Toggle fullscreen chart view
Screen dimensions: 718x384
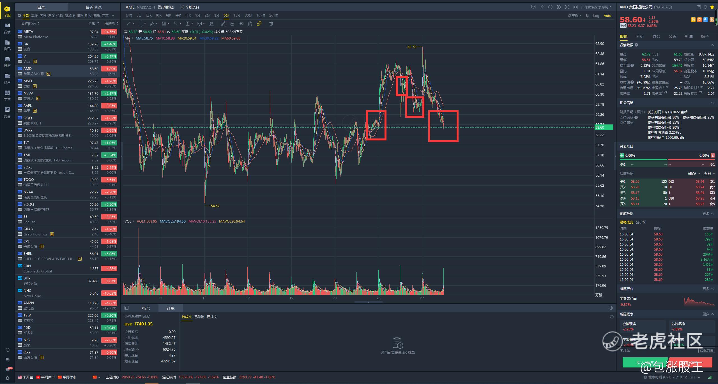point(567,7)
